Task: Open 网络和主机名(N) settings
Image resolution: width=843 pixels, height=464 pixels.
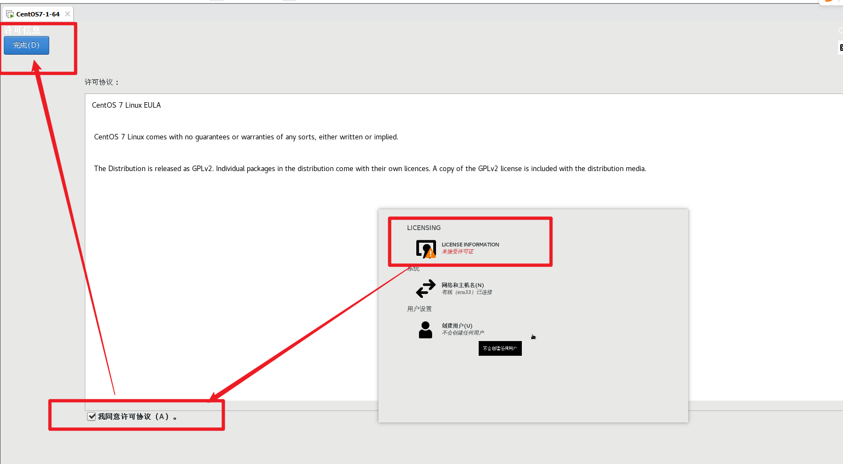Action: click(x=462, y=285)
